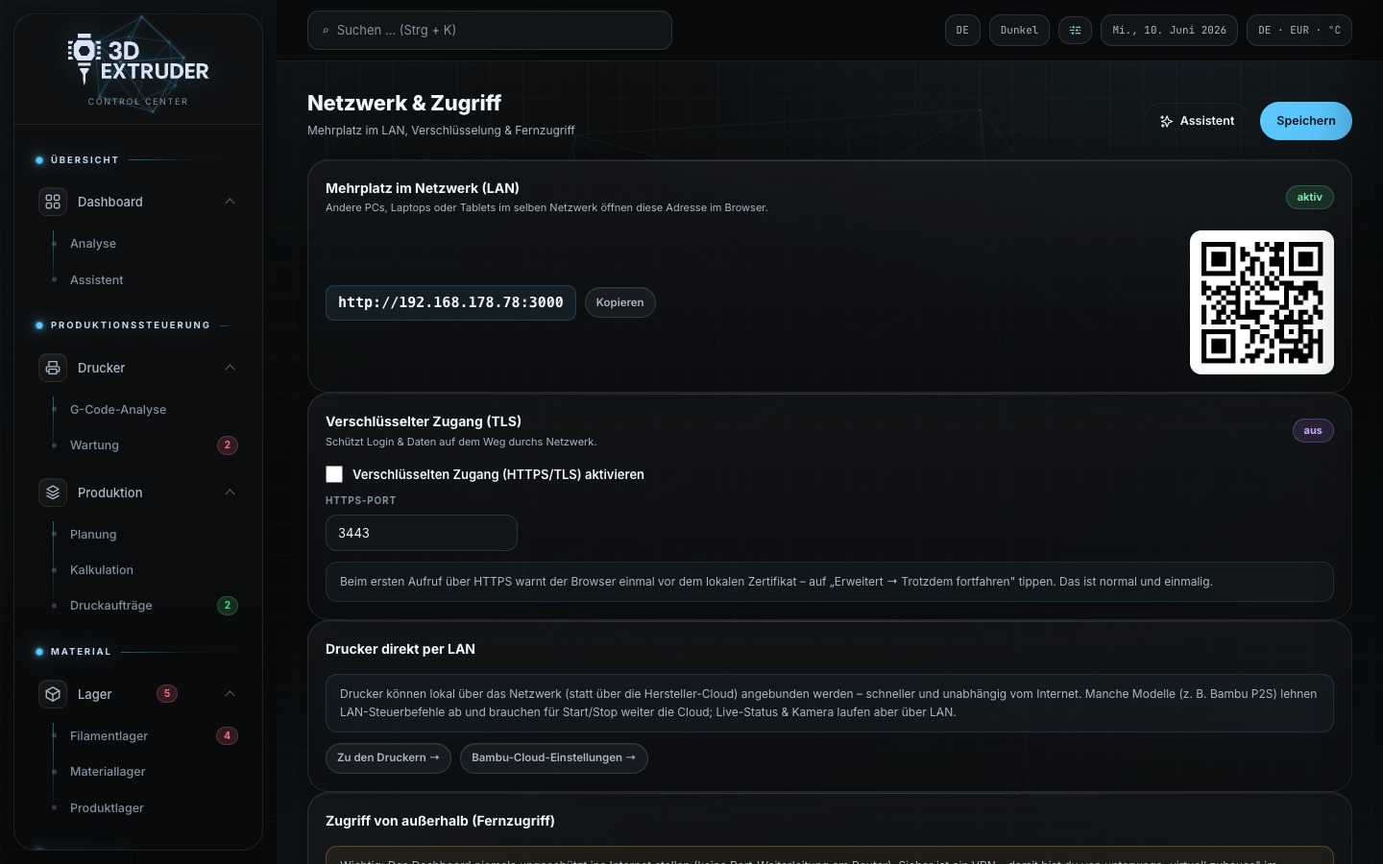Click the Zugriff von außerhalb (Fernzugriff) title
Viewport: 1383px width, 864px height.
[x=440, y=821]
